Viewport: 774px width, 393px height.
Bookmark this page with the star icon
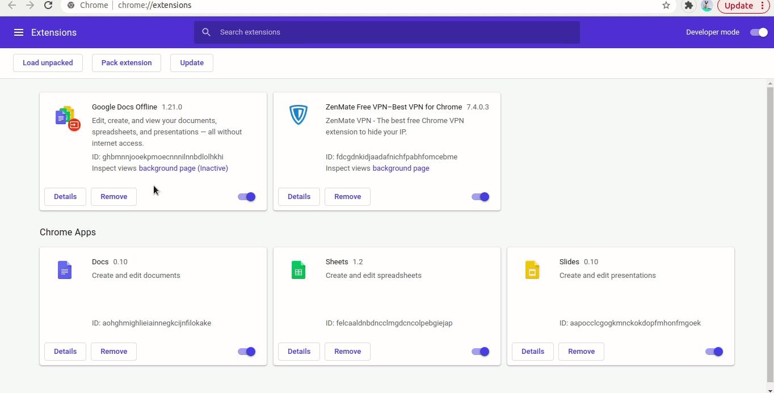666,6
